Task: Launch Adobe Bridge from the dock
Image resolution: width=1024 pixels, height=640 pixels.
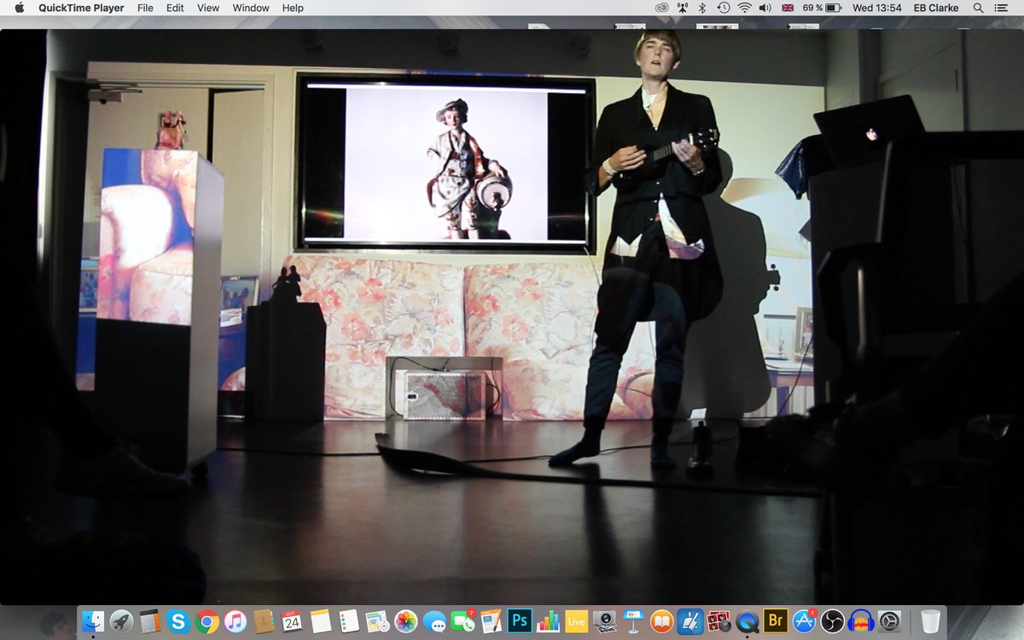Action: tap(775, 621)
